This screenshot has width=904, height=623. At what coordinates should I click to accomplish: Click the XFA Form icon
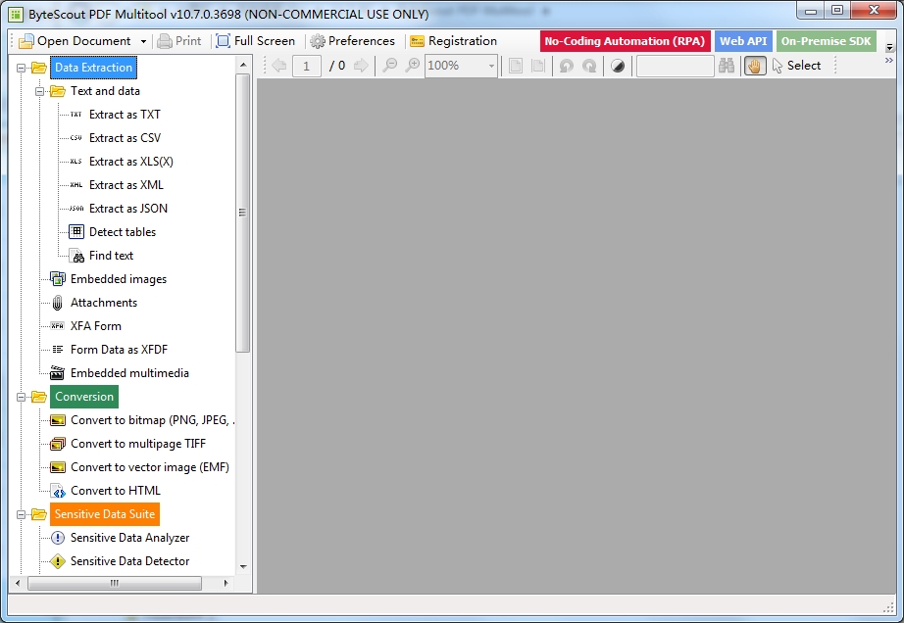(x=57, y=326)
